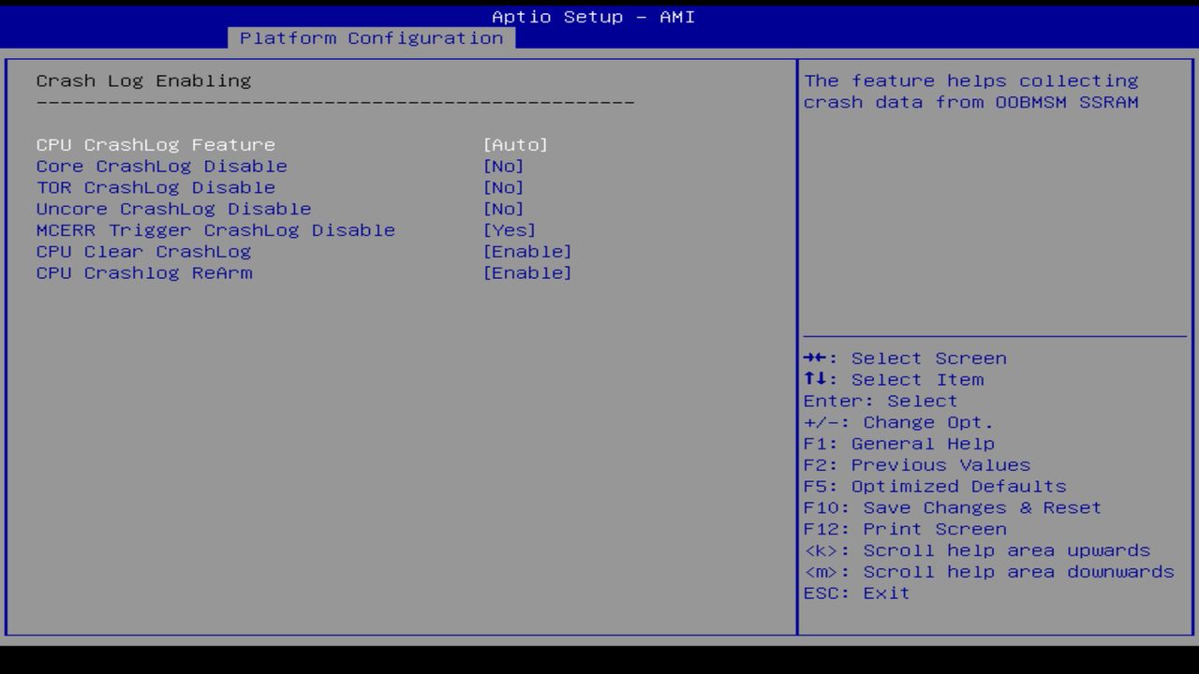Switch to the Platform Configuration tab
This screenshot has width=1199, height=674.
[372, 38]
